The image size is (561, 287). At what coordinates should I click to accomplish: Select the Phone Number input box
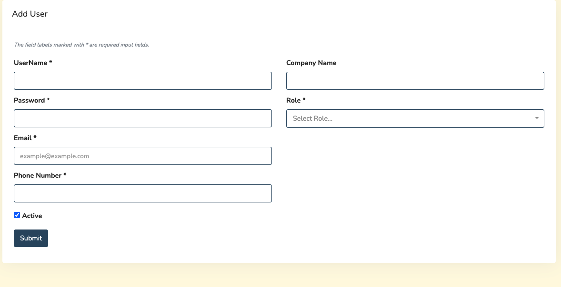143,193
